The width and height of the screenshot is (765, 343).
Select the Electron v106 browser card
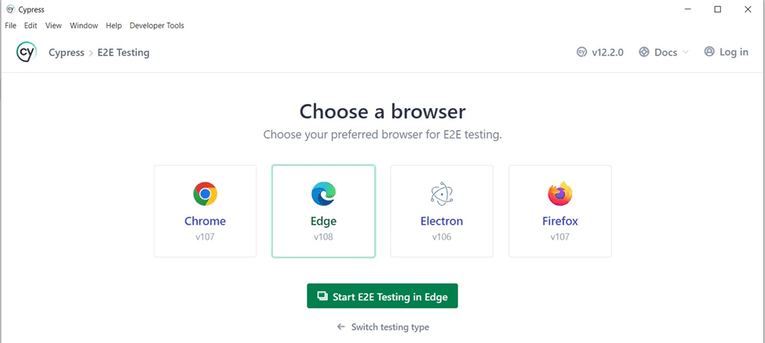[x=442, y=211]
